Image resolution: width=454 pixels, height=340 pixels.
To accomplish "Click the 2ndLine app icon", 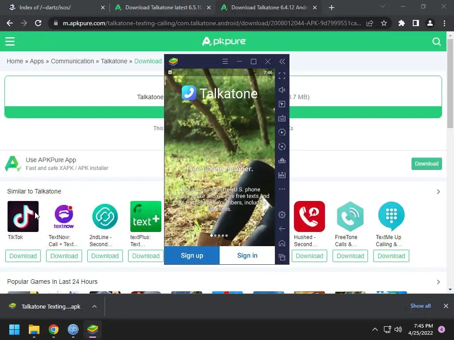I will pyautogui.click(x=105, y=216).
